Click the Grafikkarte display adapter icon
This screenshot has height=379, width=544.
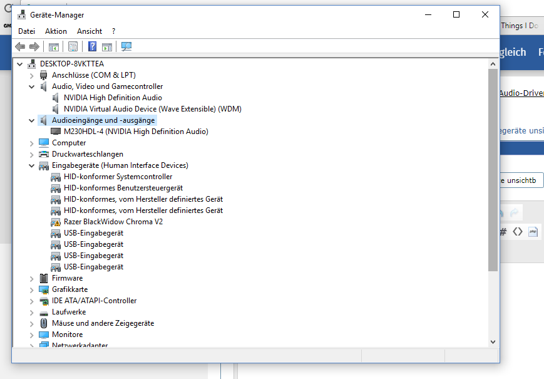tap(44, 289)
